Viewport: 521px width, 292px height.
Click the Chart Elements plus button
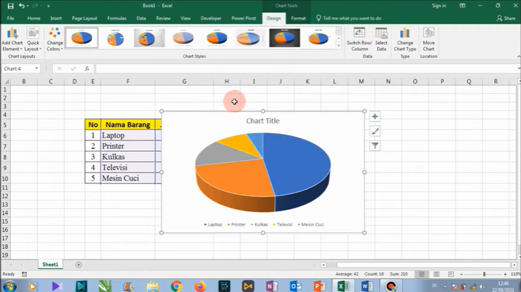pyautogui.click(x=375, y=117)
